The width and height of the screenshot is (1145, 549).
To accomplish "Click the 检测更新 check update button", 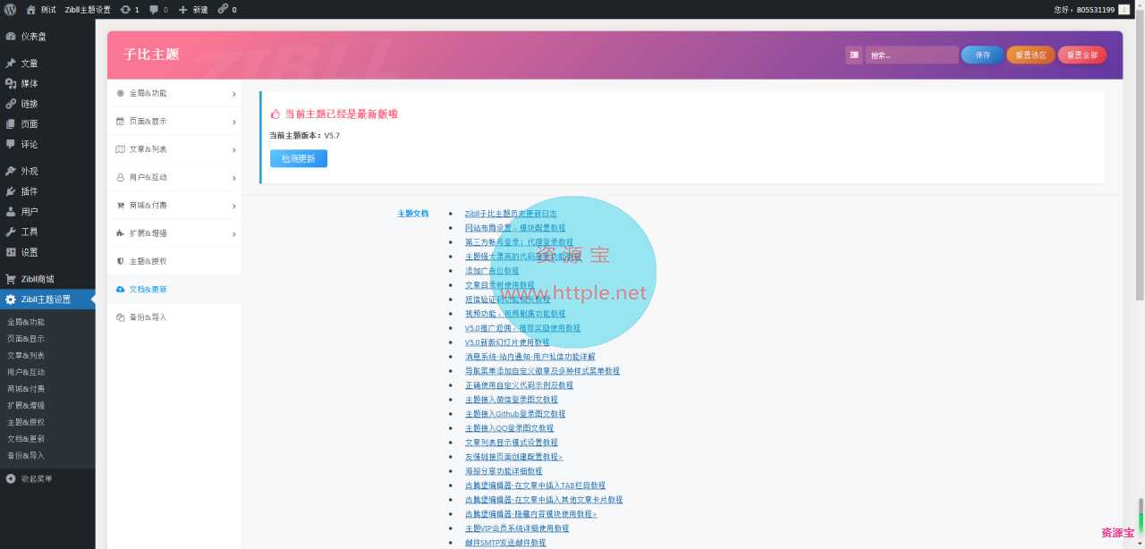I will tap(299, 158).
